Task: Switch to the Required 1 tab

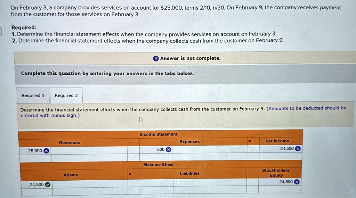Action: [33, 95]
